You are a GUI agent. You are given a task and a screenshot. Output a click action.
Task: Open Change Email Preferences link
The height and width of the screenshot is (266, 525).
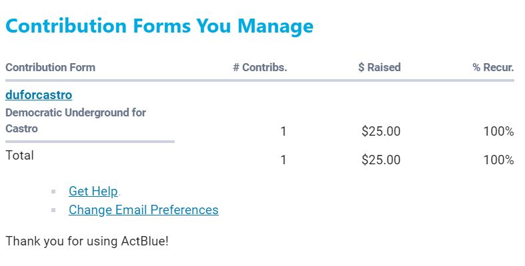tap(143, 210)
